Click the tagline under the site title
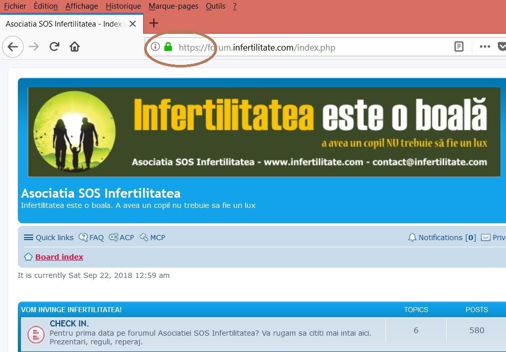The image size is (506, 352). point(138,205)
